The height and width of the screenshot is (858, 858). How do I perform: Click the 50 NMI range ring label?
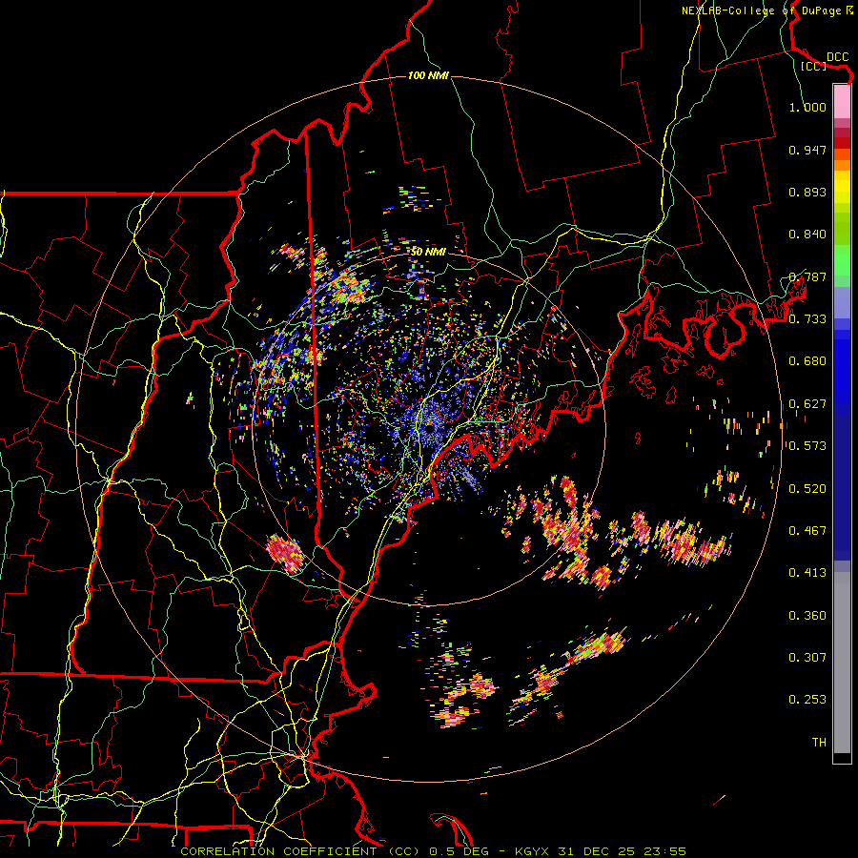(x=428, y=252)
